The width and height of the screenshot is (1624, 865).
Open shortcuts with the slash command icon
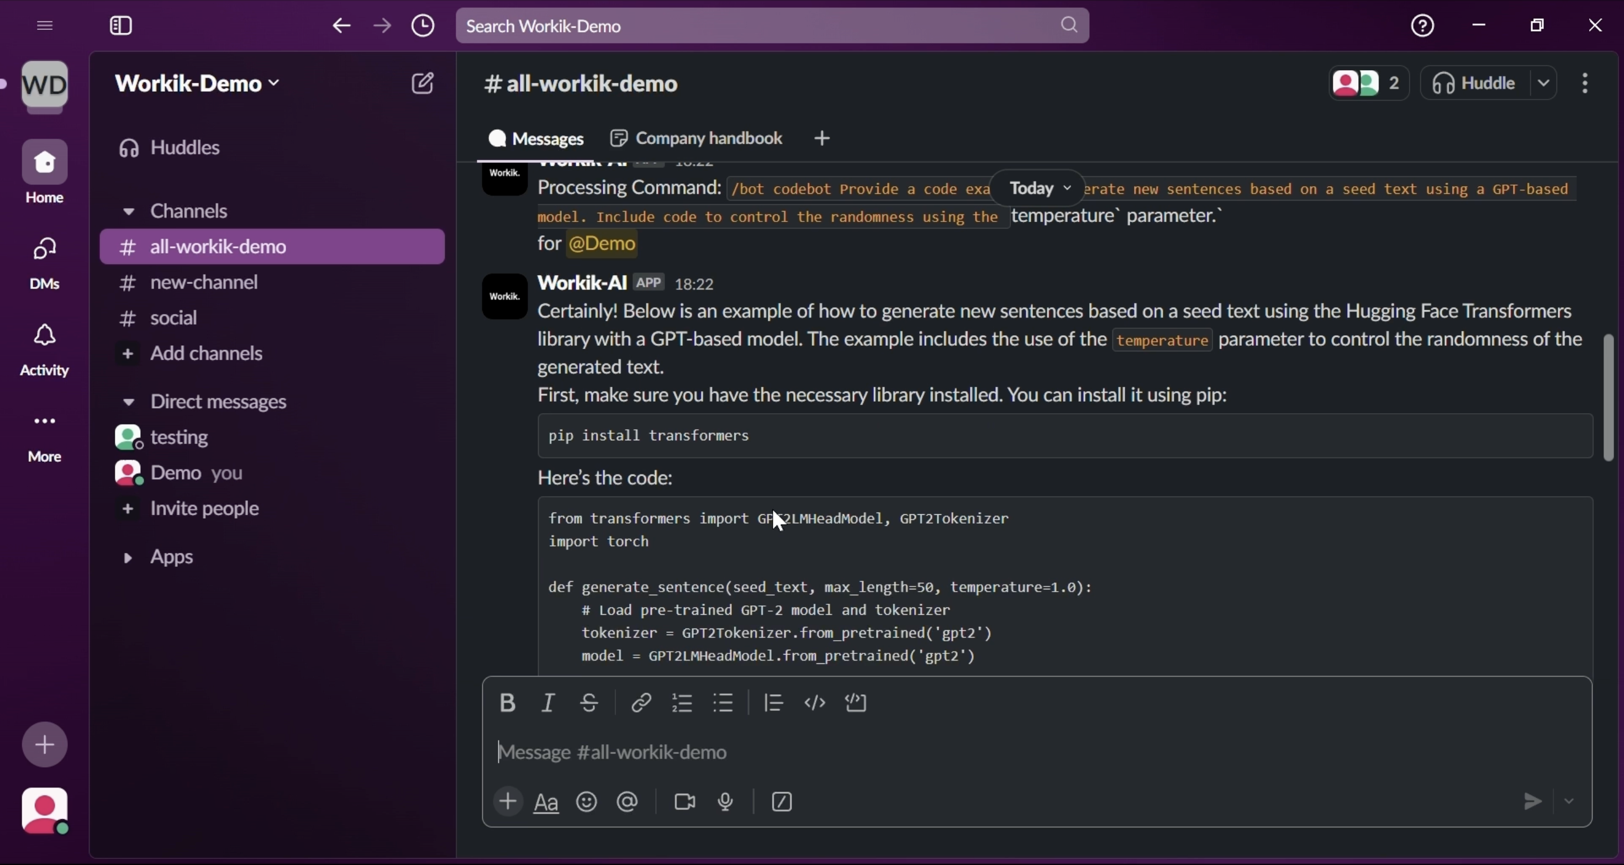[x=781, y=801]
